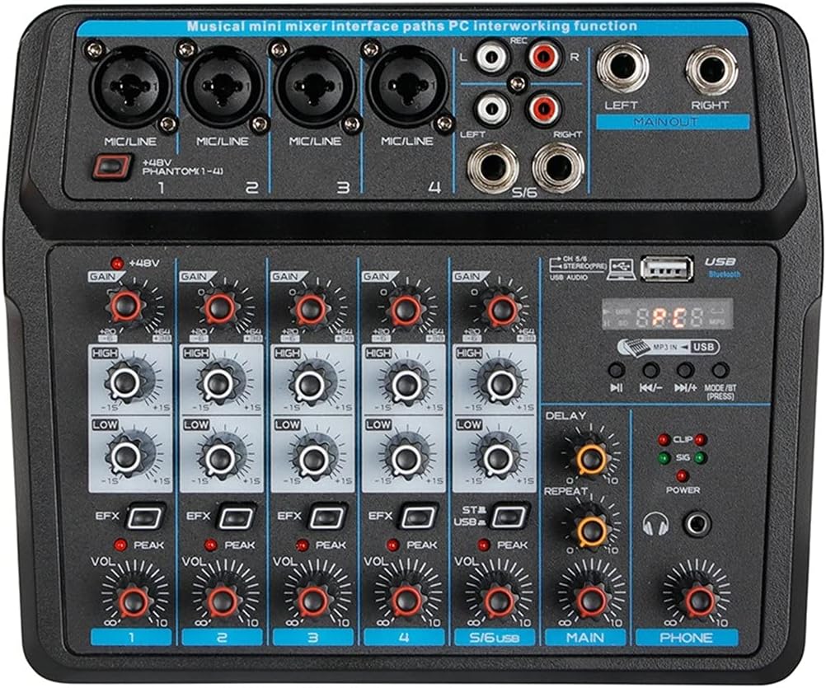Toggle the EFX button on channel 1
826x688 pixels.
click(x=148, y=517)
